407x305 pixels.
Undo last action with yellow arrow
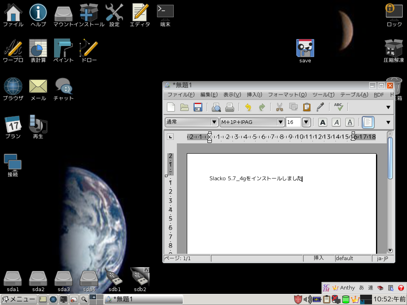tap(248, 107)
